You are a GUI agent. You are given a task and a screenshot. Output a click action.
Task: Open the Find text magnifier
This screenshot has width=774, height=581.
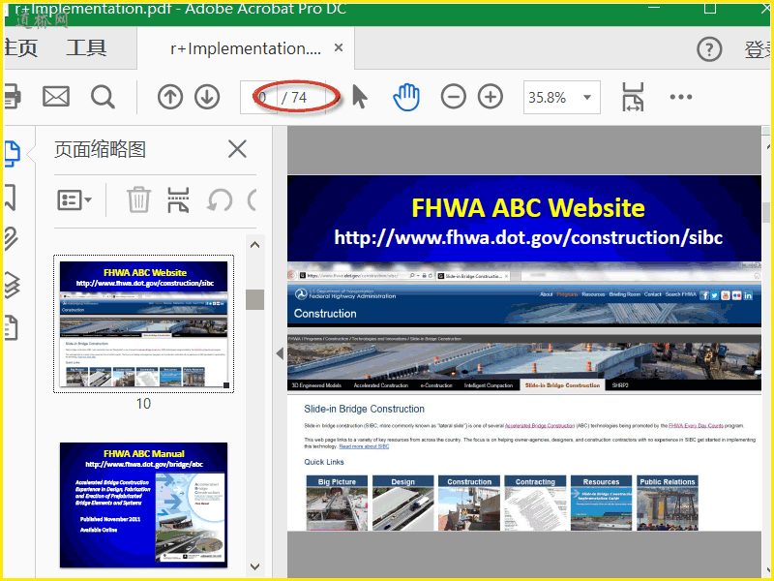103,97
